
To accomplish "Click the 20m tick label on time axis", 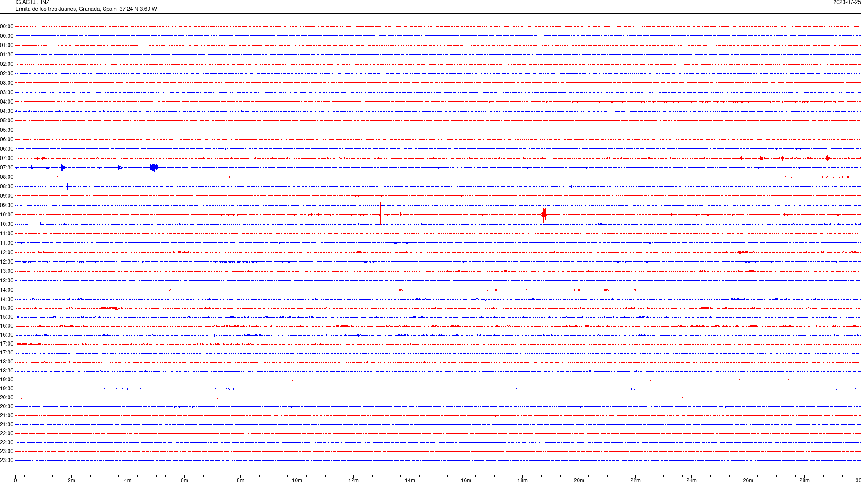I will coord(579,480).
